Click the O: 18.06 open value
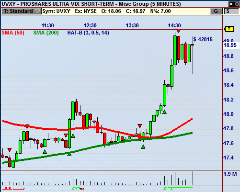 tap(111, 11)
